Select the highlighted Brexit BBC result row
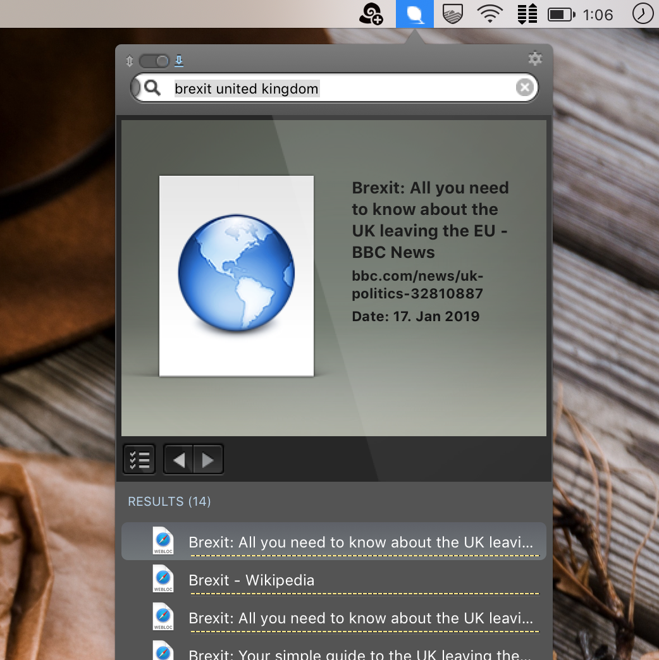Image resolution: width=659 pixels, height=660 pixels. click(x=333, y=541)
